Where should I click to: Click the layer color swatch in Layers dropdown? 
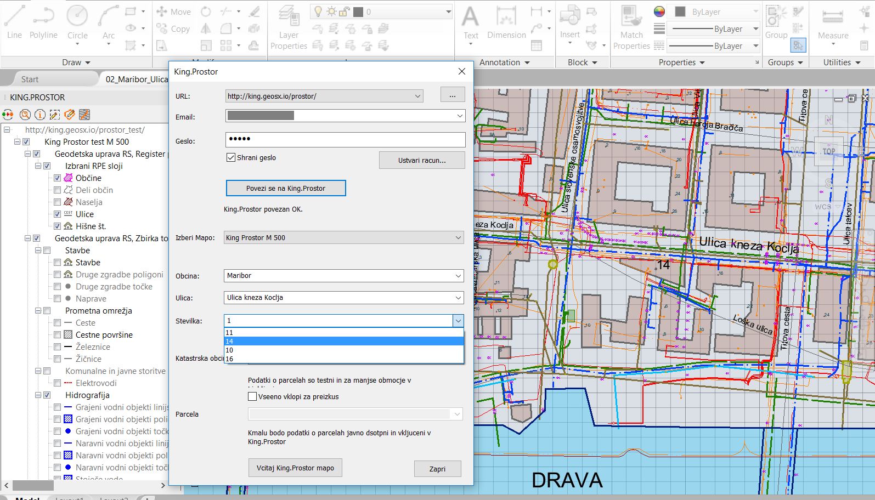point(358,12)
